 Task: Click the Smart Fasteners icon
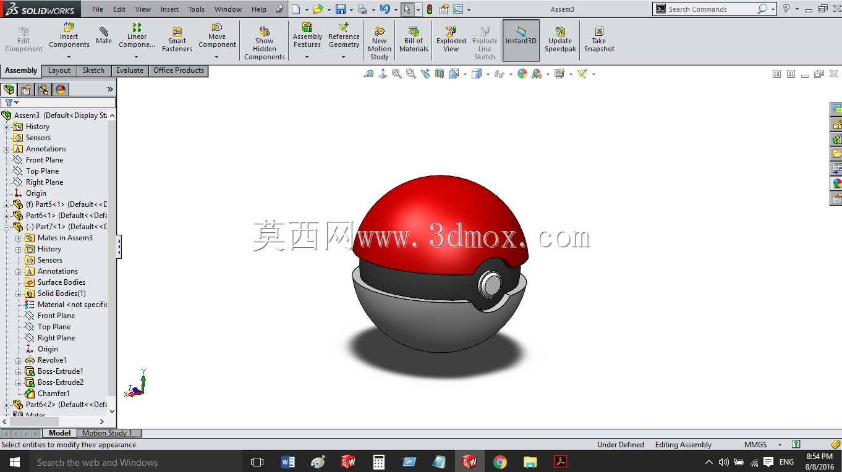tap(177, 40)
